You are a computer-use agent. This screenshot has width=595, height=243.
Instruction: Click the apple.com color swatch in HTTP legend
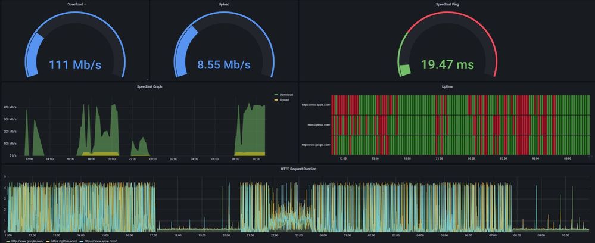click(81, 241)
